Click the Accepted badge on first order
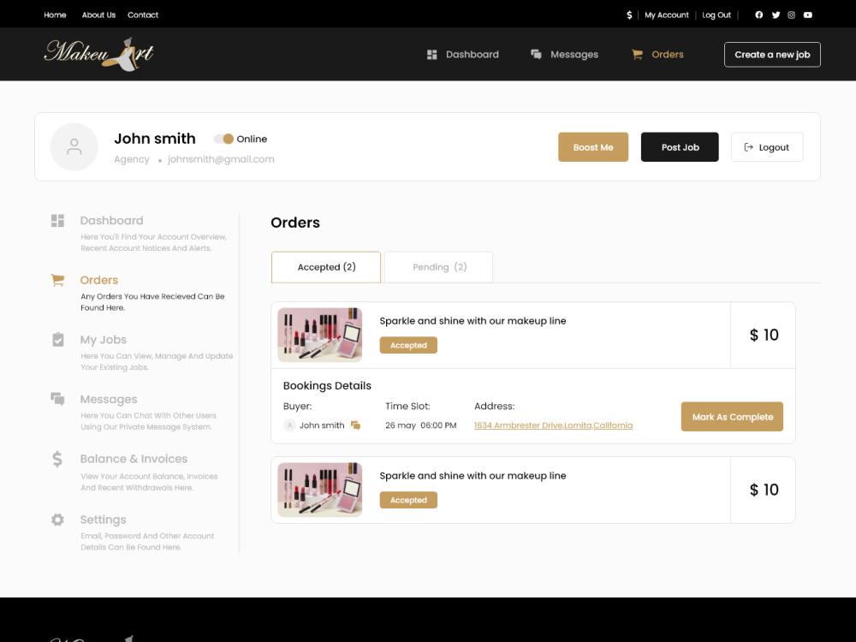Screen dimensions: 856x642 point(408,345)
